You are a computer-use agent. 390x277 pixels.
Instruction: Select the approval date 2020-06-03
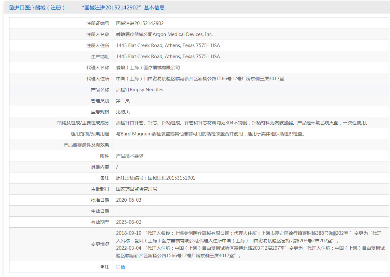[129, 200]
